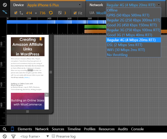167x139 pixels.
Task: Open Building an Online Store with WooCommerce title
Action: click(x=22, y=84)
